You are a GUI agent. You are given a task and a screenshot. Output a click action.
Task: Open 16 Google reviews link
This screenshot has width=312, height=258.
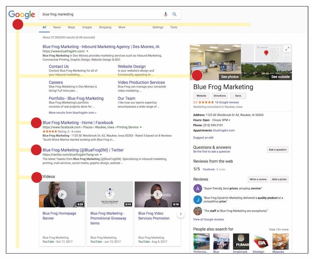[227, 102]
